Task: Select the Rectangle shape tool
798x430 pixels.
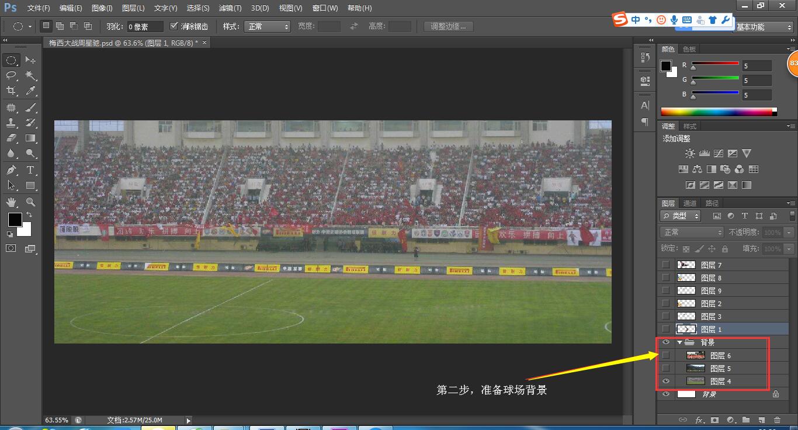Action: pos(30,185)
